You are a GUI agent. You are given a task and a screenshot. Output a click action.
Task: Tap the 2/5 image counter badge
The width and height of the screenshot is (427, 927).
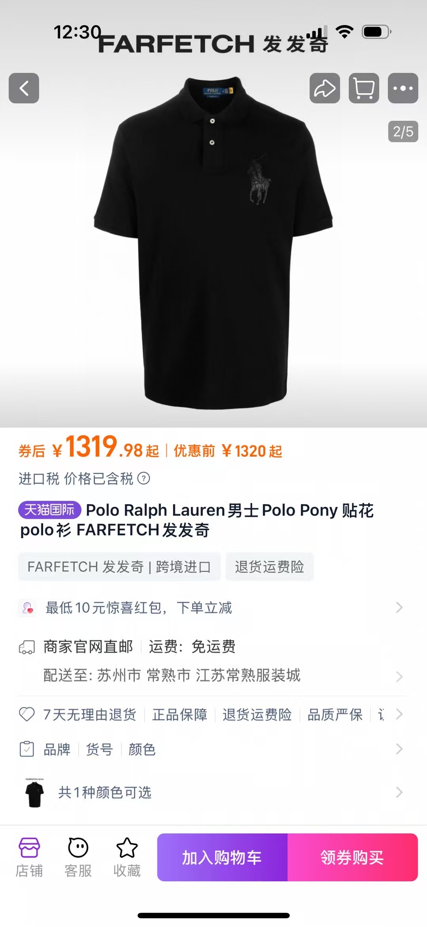tap(403, 131)
